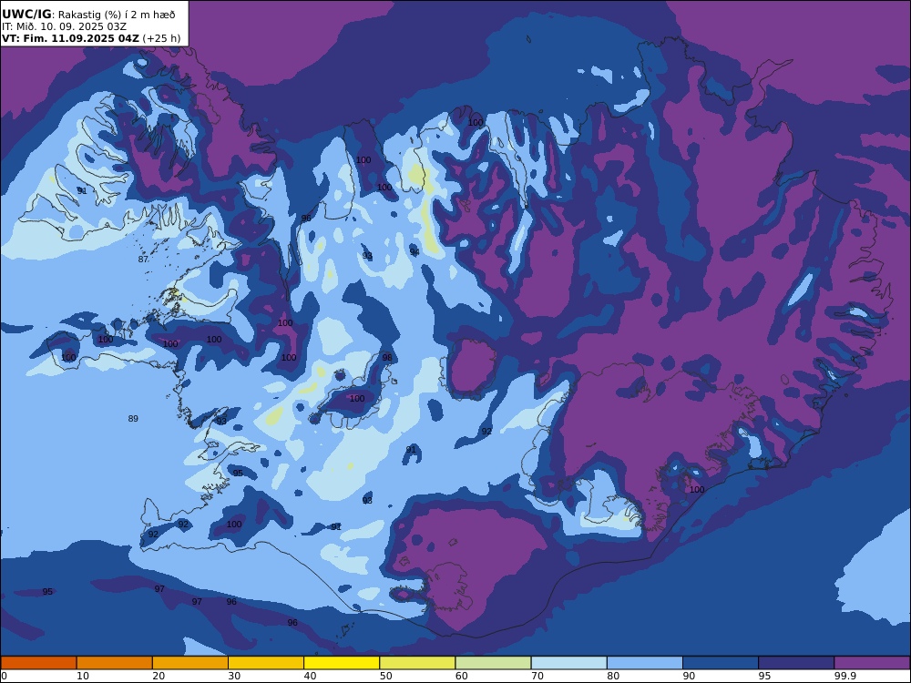Screen dimensions: 911x683
Task: Click the 95–99.9 dark indigo legend swatch
Action: coord(796,663)
